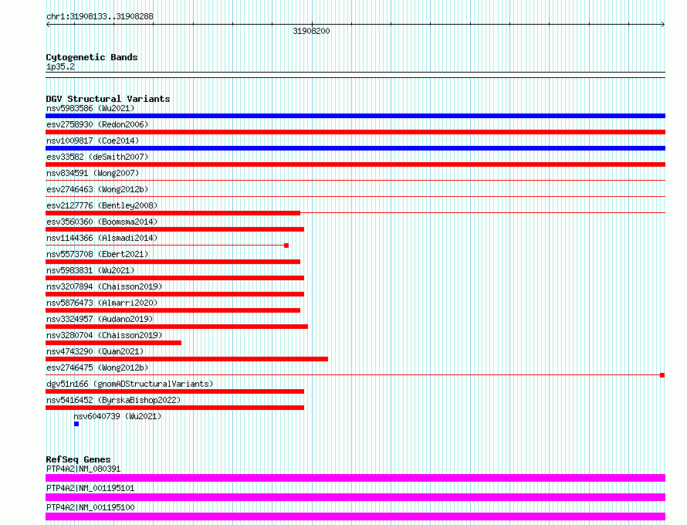Open variant nsv3280704 (Chaisson2019)
Image resolution: width=687 pixels, height=525 pixels.
pyautogui.click(x=104, y=335)
